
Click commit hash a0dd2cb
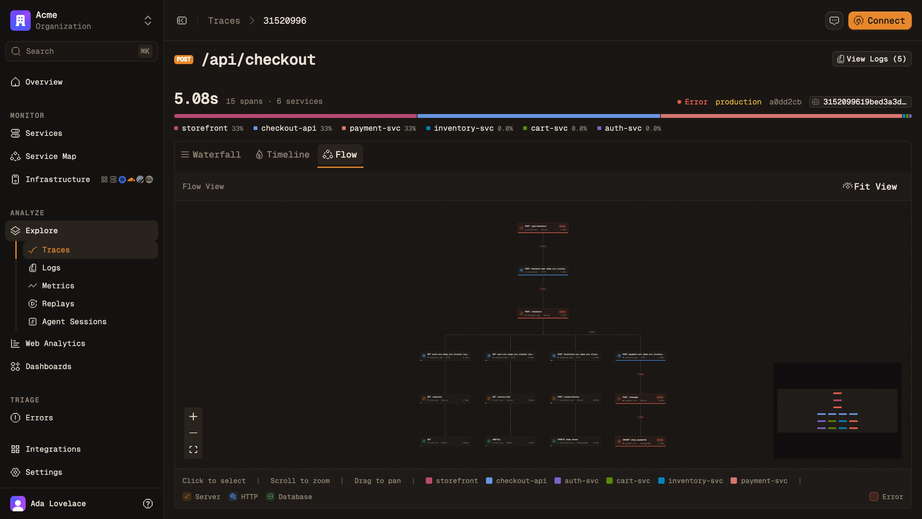click(x=785, y=102)
